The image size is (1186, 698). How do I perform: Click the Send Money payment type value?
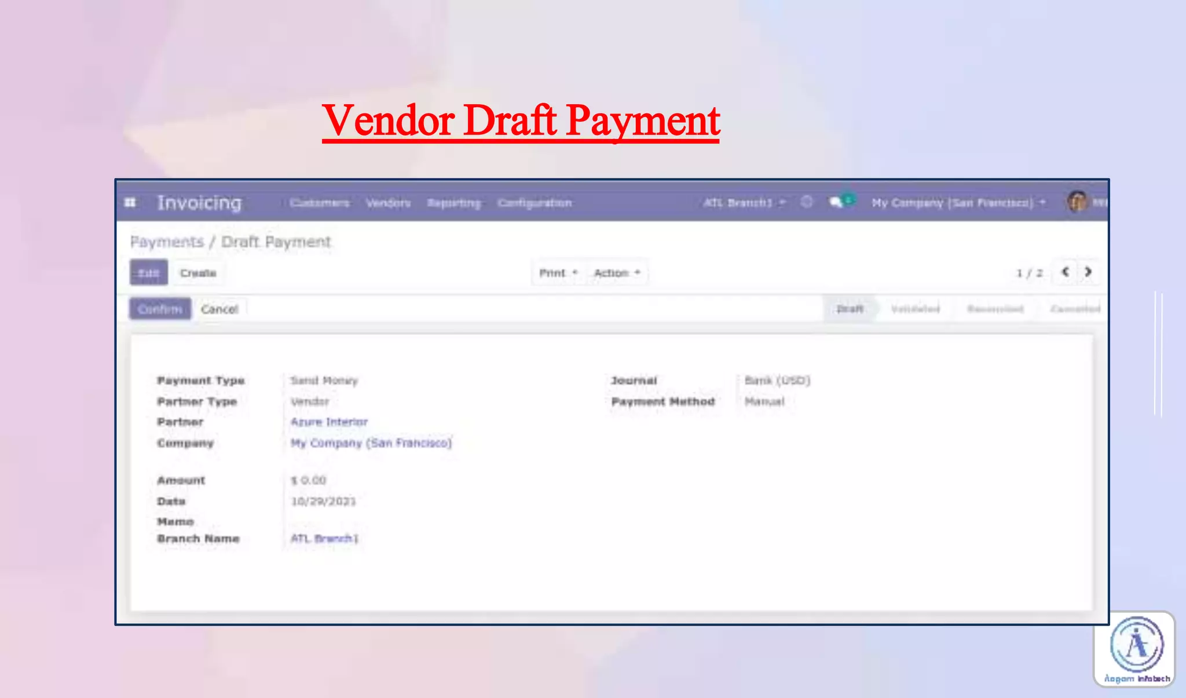(x=324, y=381)
